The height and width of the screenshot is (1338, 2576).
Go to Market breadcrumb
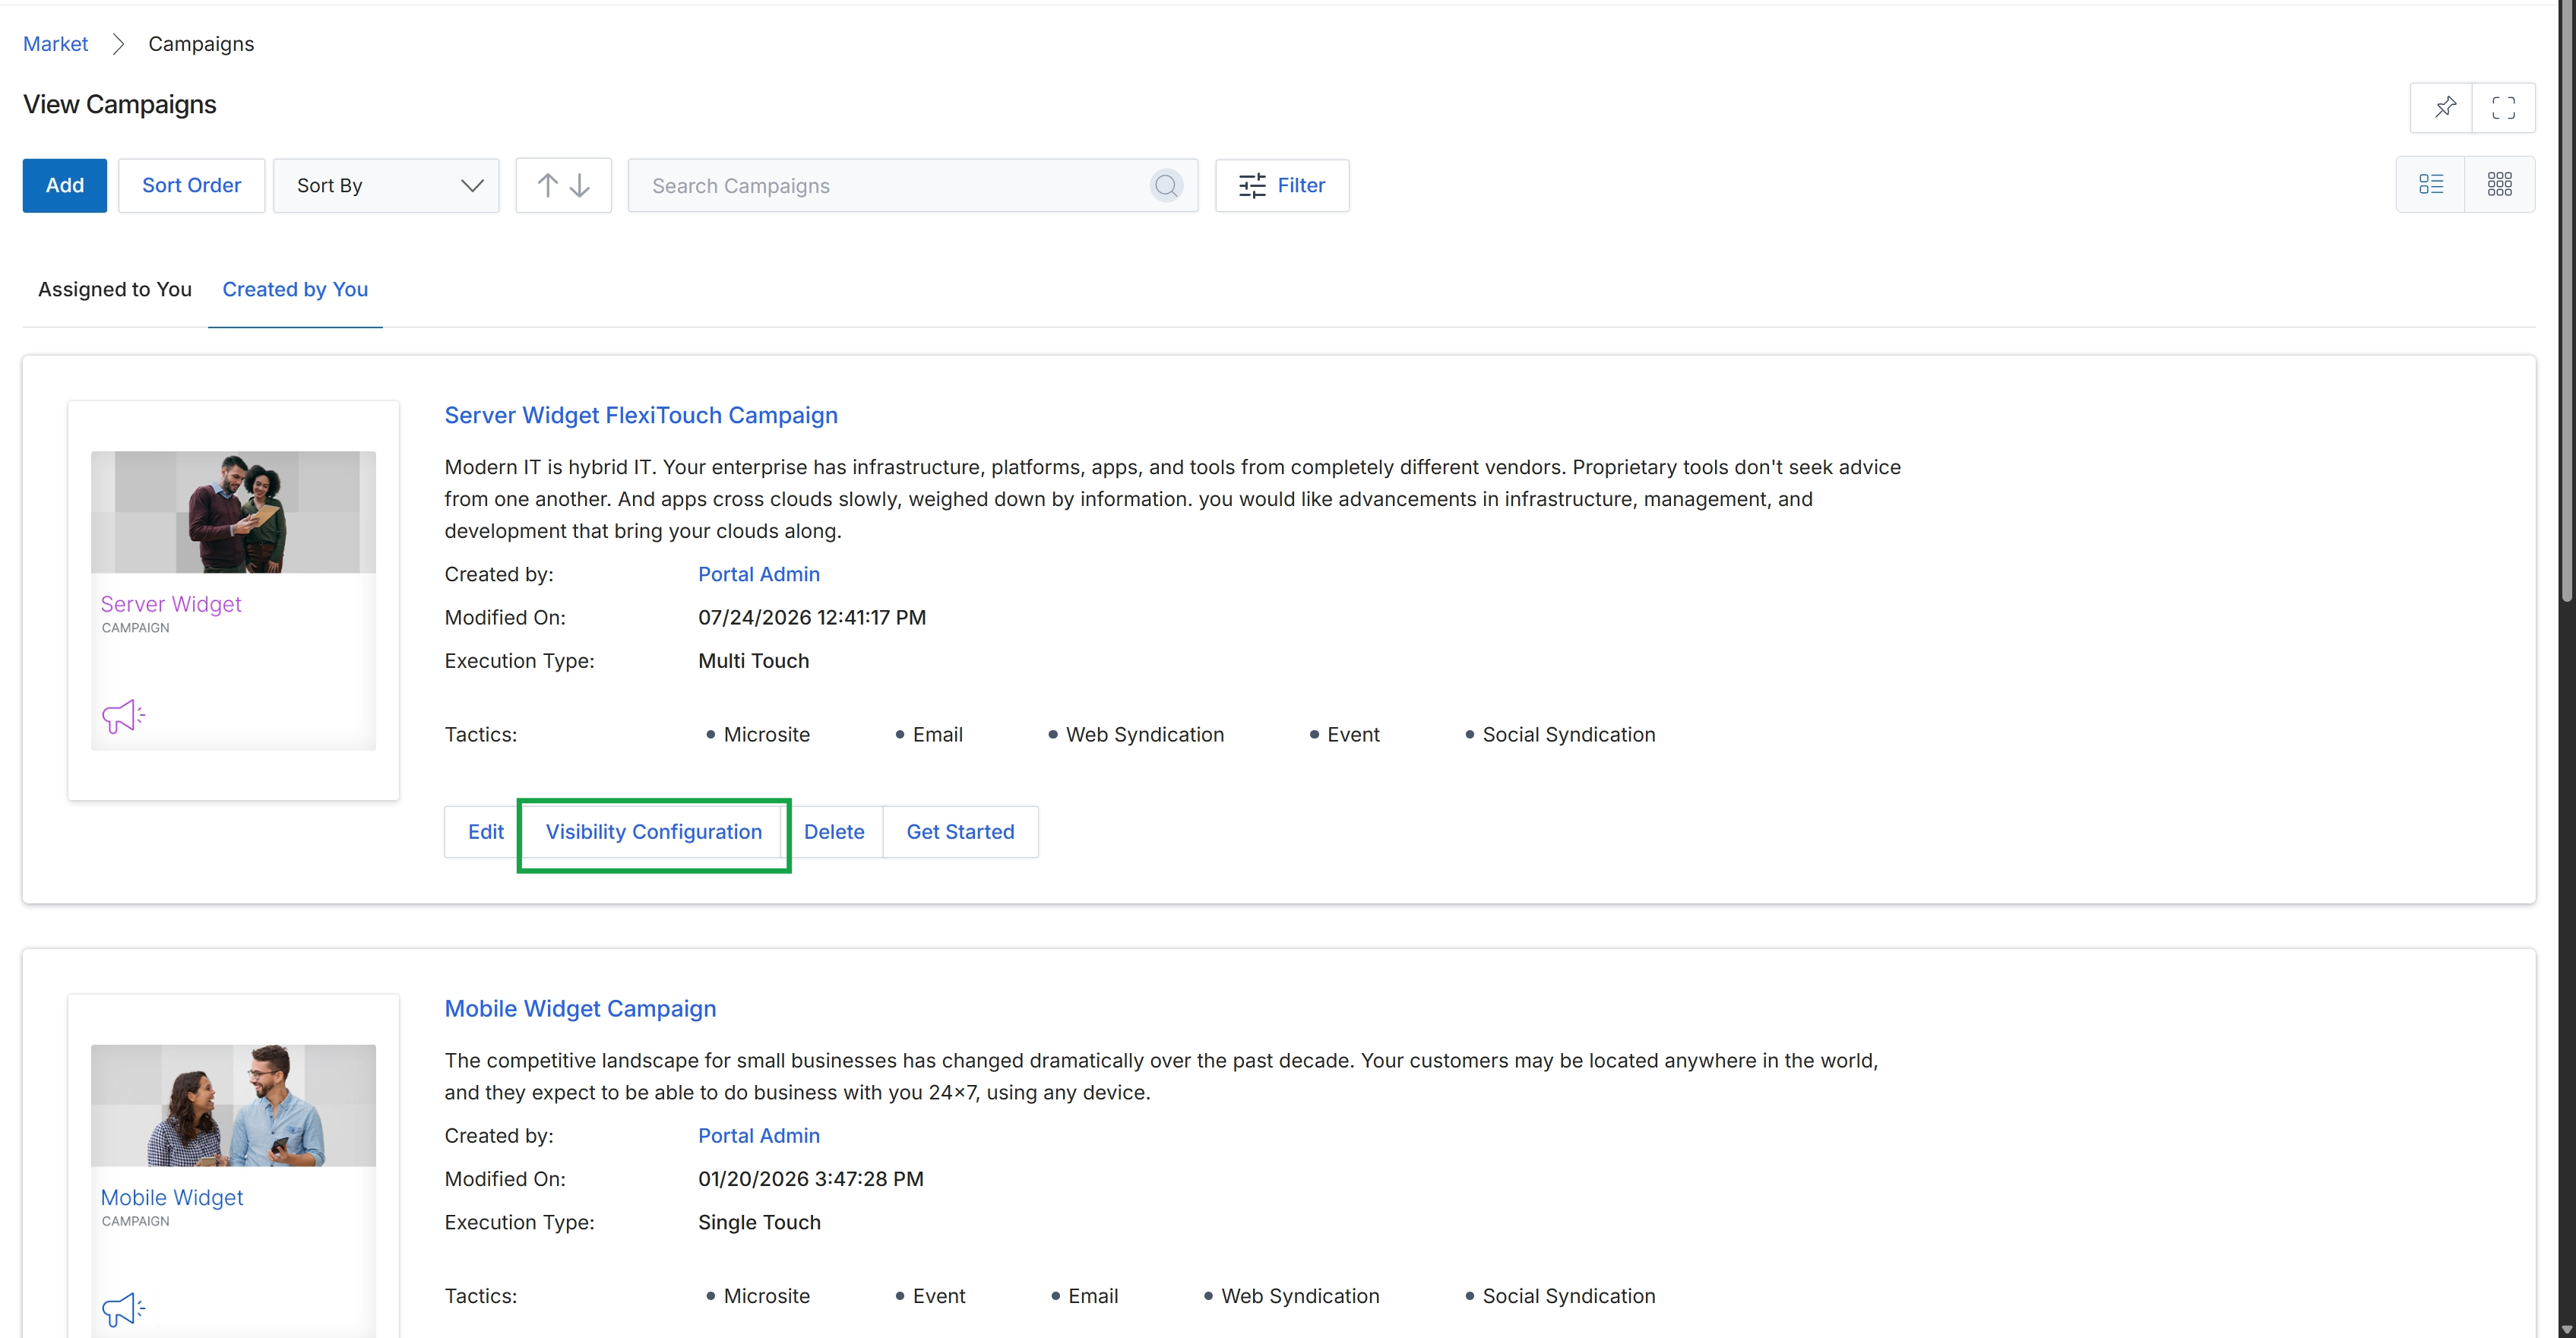(x=55, y=44)
